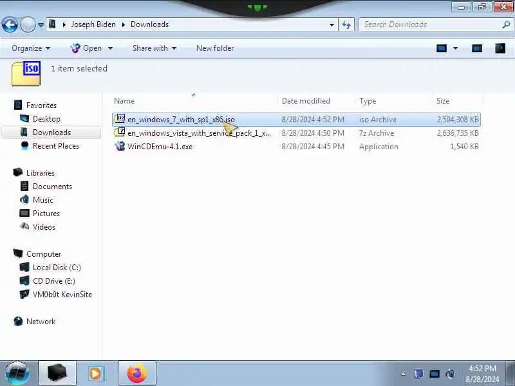Click the Windows 7 iso file icon
Screen dimensions: 515x386
[120, 118]
